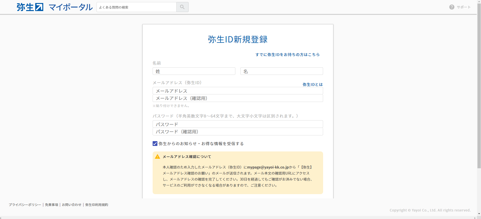Click the パスワード（確認用）field
Screen dimensions: 481x219
[238, 132]
